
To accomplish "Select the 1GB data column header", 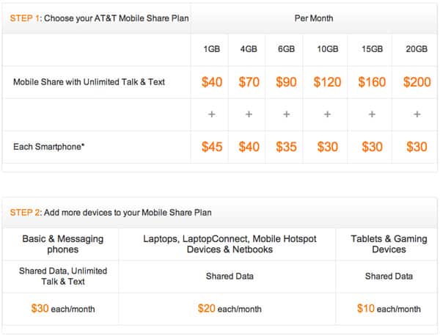I will pyautogui.click(x=211, y=49).
